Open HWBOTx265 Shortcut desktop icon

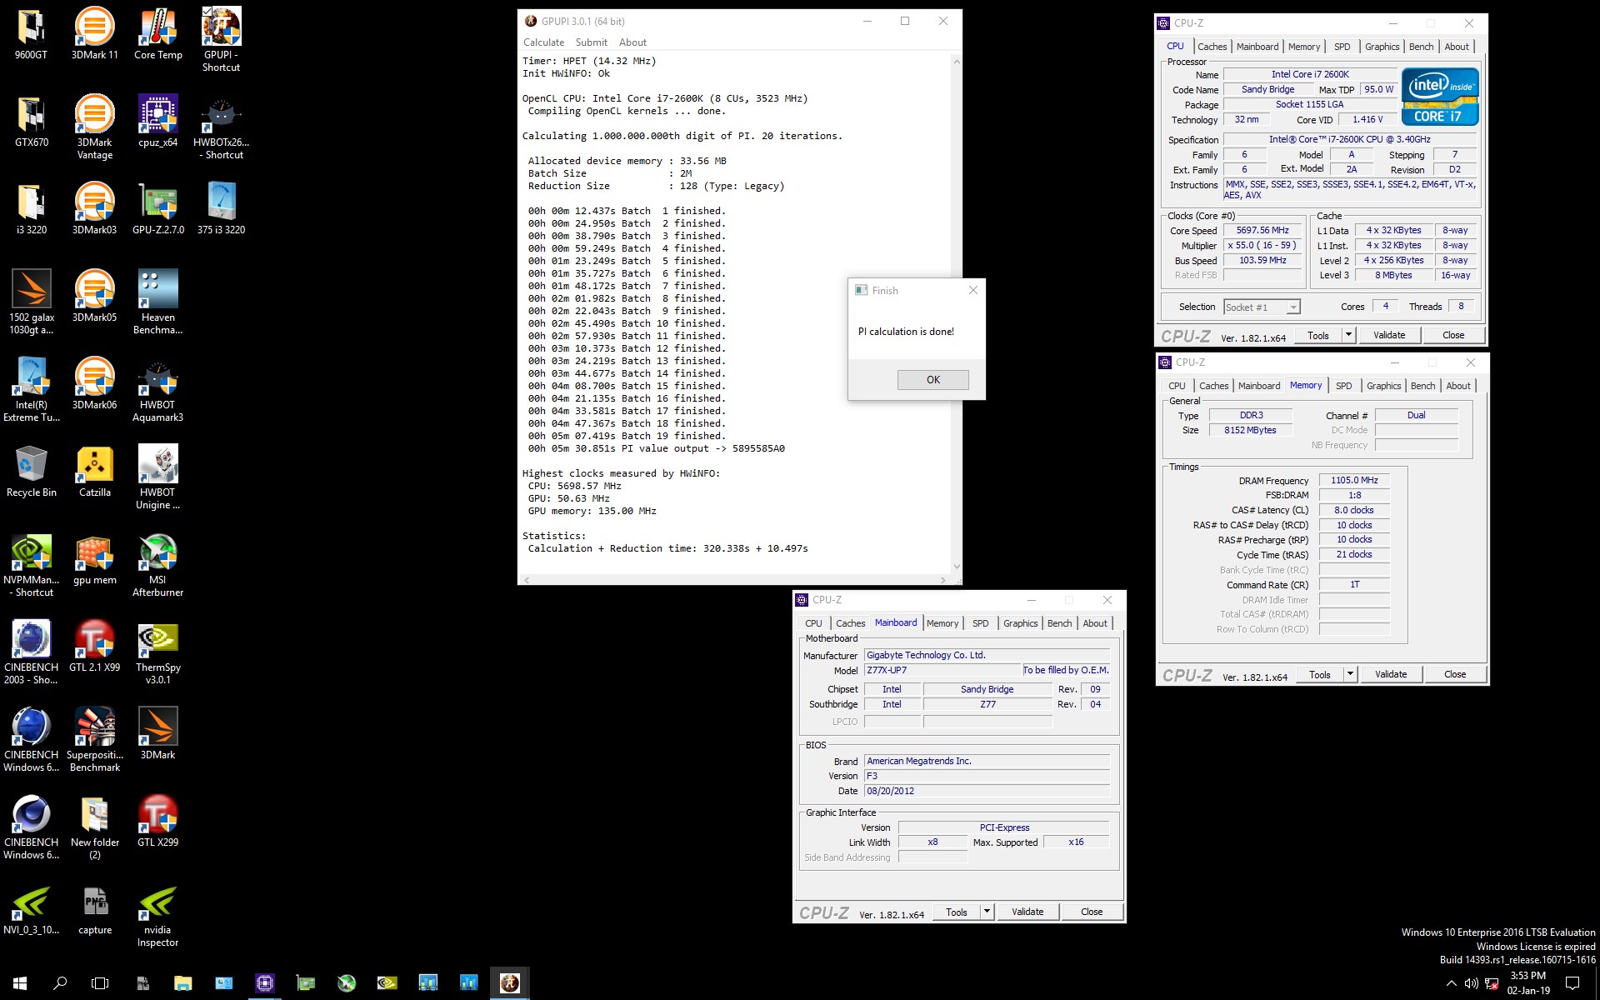click(221, 127)
